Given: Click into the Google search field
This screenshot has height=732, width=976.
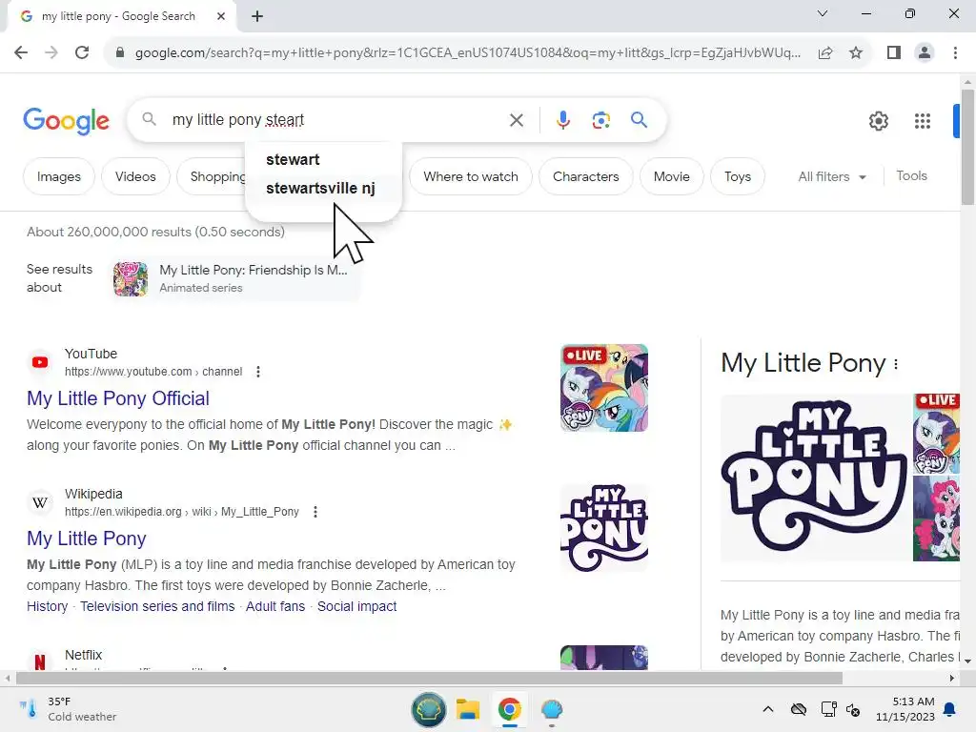Looking at the screenshot, I should point(336,119).
